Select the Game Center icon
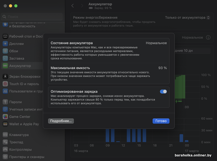This screenshot has width=217, height=161. (x=5, y=117)
